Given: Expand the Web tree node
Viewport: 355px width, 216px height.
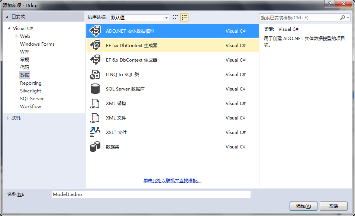Looking at the screenshot, I should [x=16, y=36].
